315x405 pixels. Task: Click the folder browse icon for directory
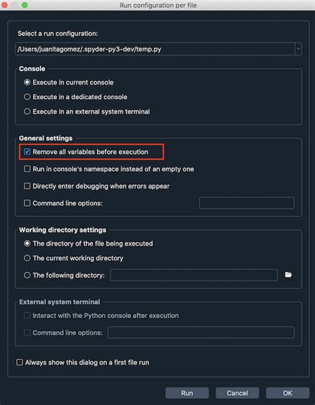[288, 275]
